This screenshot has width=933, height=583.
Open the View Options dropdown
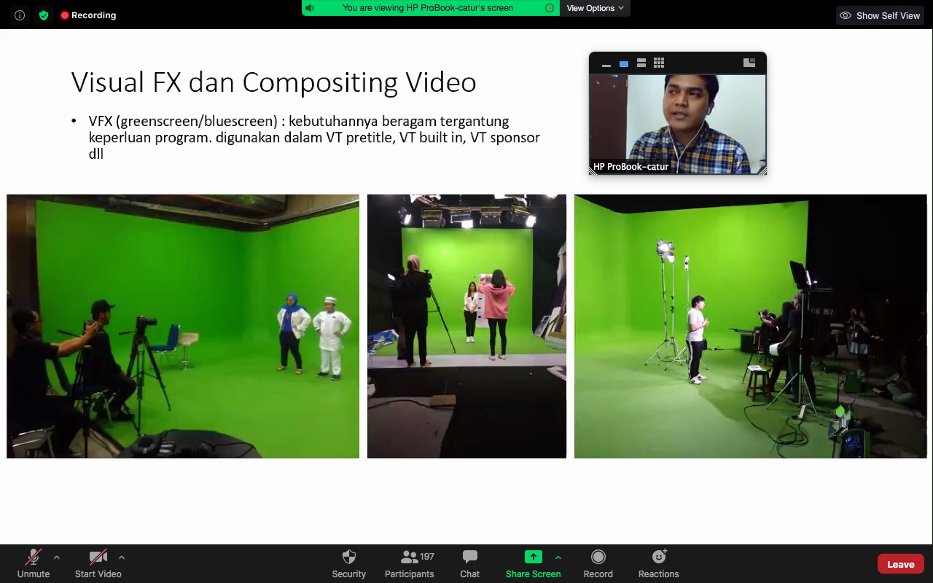coord(595,8)
